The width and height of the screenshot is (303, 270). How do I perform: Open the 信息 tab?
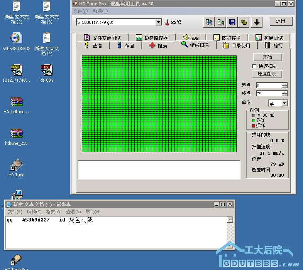coord(126,45)
